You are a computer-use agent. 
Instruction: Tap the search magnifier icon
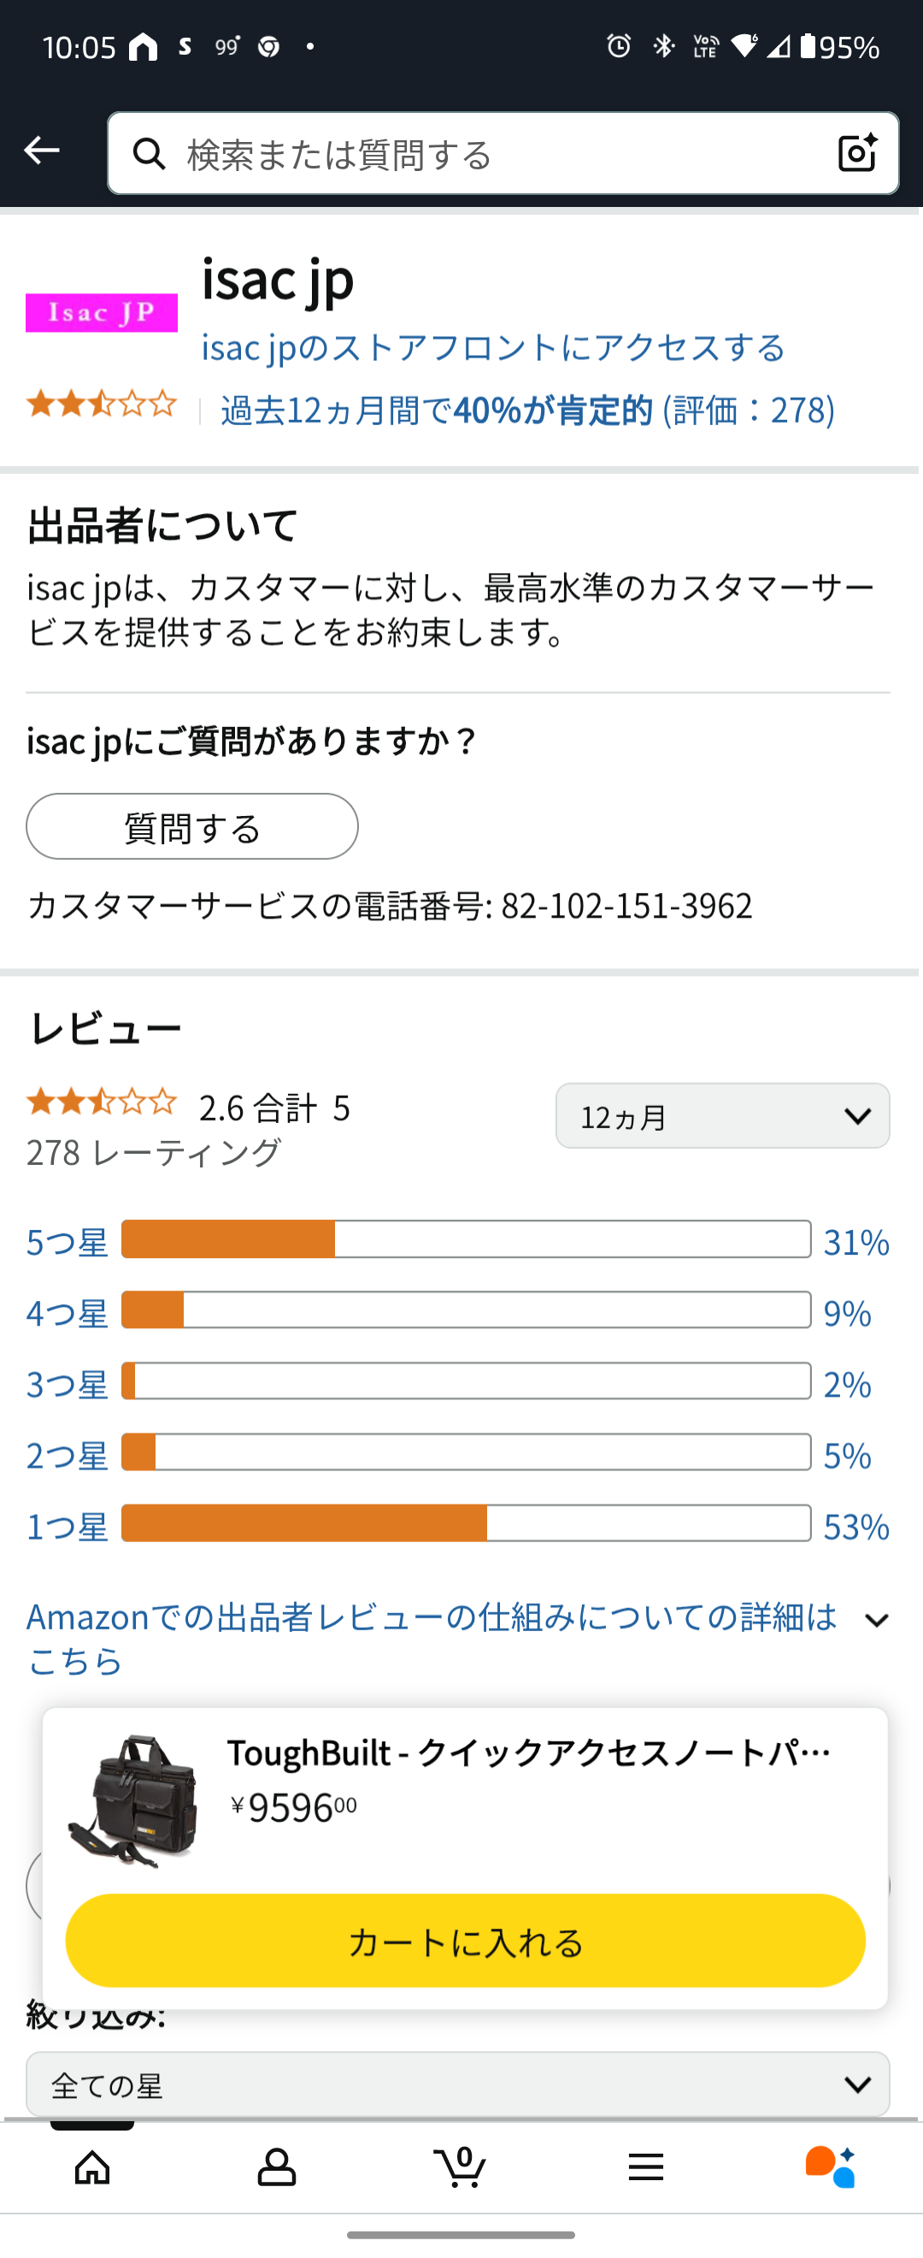click(x=149, y=153)
